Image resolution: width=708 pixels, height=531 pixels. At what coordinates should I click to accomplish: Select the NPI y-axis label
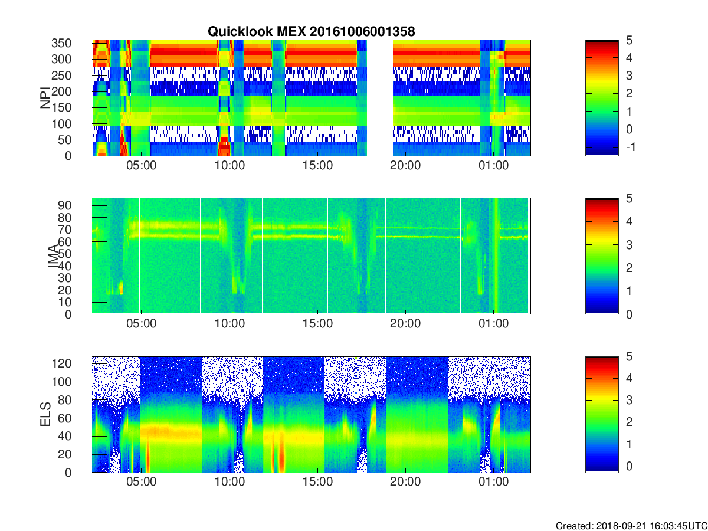pyautogui.click(x=45, y=98)
